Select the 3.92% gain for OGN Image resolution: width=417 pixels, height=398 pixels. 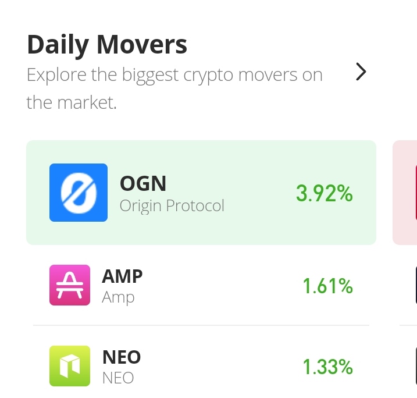324,193
